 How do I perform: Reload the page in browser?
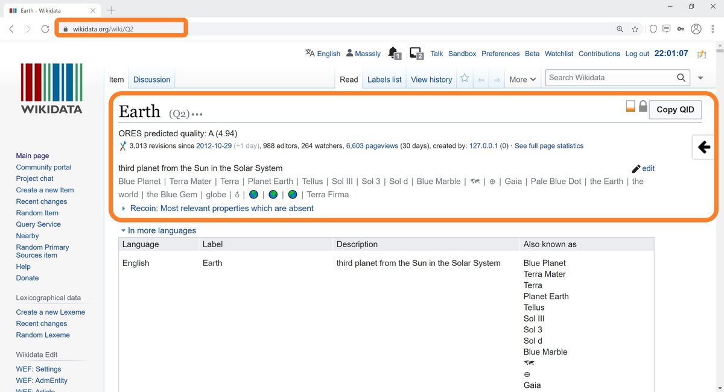tap(45, 29)
